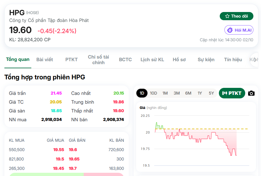This screenshot has height=176, width=261.
Task: Click the highest price 20.15
Action: coord(119,93)
